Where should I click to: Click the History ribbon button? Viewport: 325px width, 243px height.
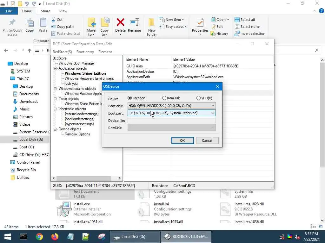pos(219,34)
